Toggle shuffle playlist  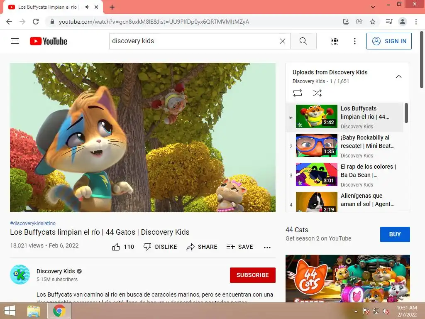[x=318, y=93]
